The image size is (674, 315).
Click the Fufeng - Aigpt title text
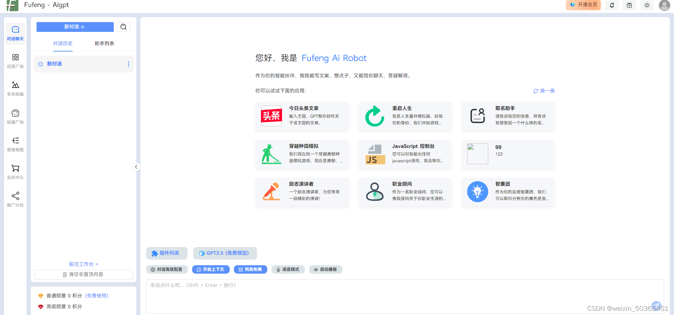46,5
